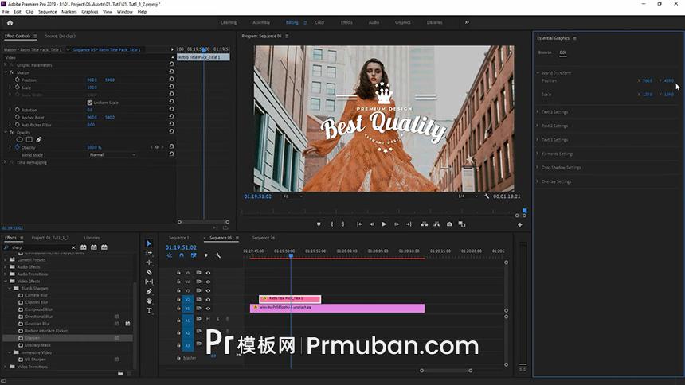Click the Home icon
Viewport: 685px width, 385px height.
click(x=10, y=23)
